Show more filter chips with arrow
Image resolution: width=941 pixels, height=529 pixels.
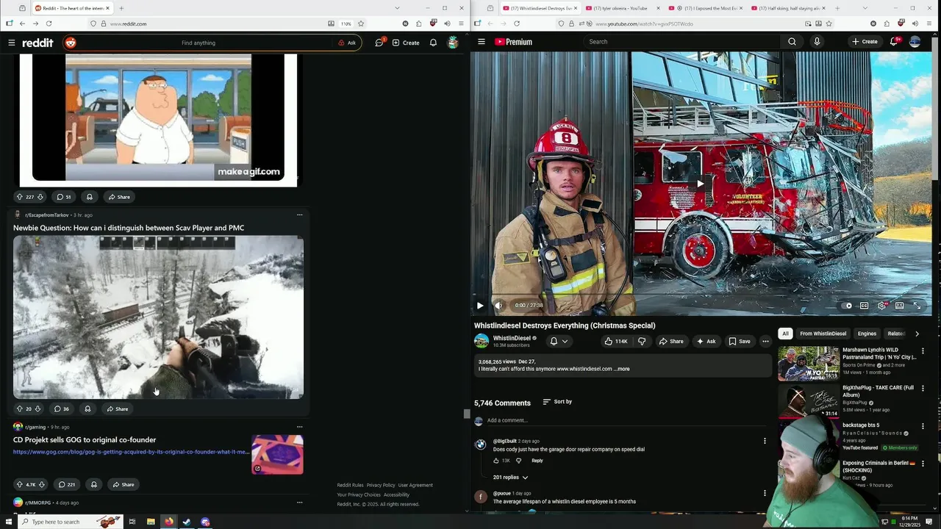tap(917, 334)
